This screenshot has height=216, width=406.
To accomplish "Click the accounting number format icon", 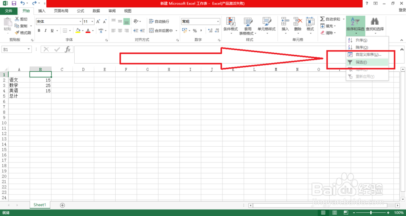I will pyautogui.click(x=184, y=30).
